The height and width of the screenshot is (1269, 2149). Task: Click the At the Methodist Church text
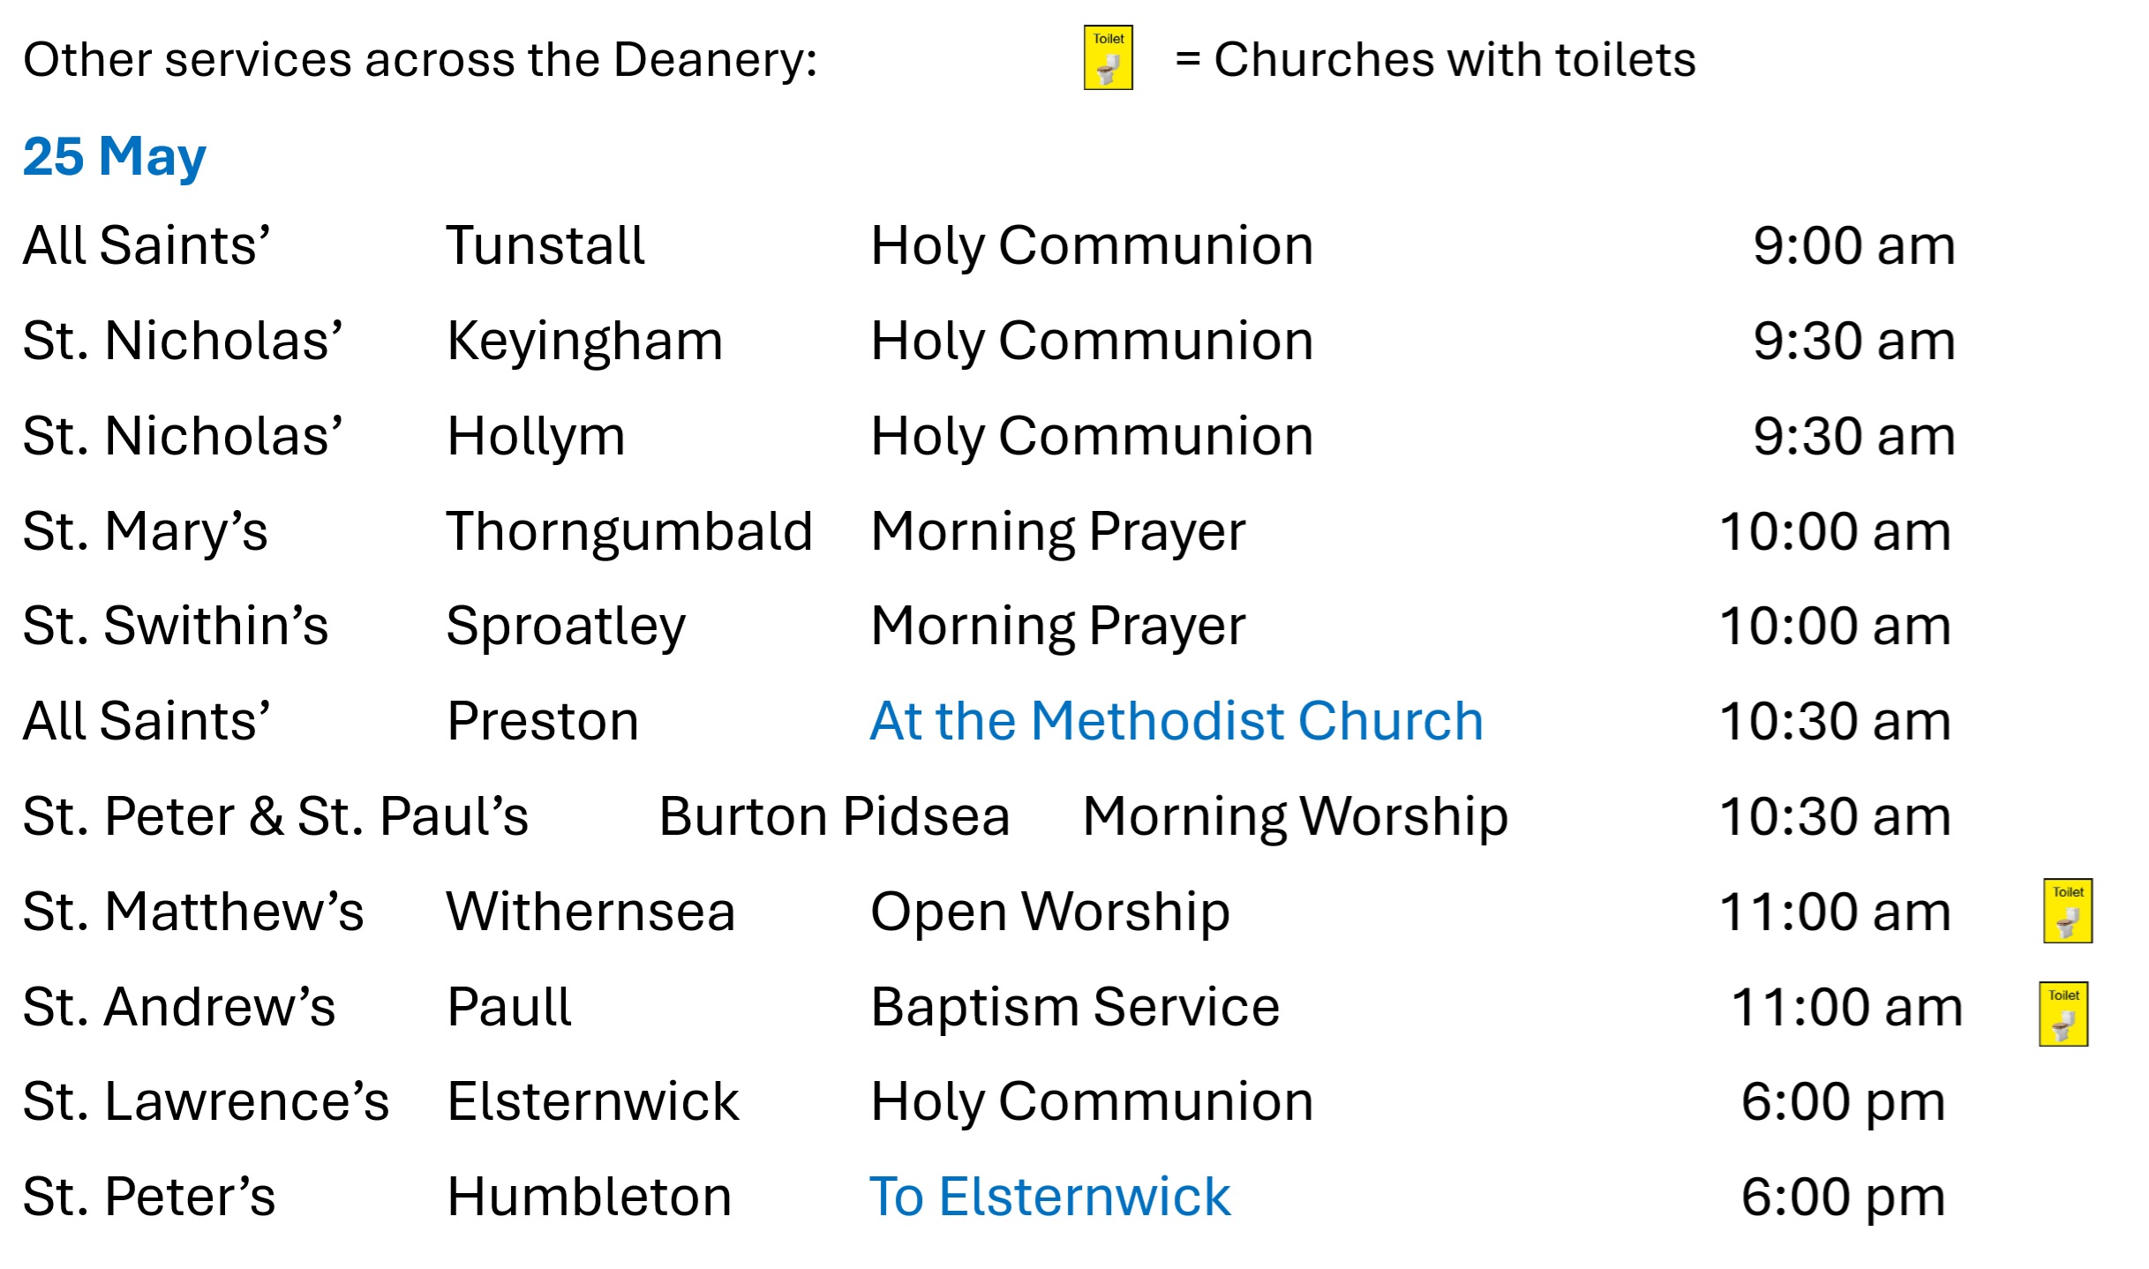click(x=1176, y=721)
